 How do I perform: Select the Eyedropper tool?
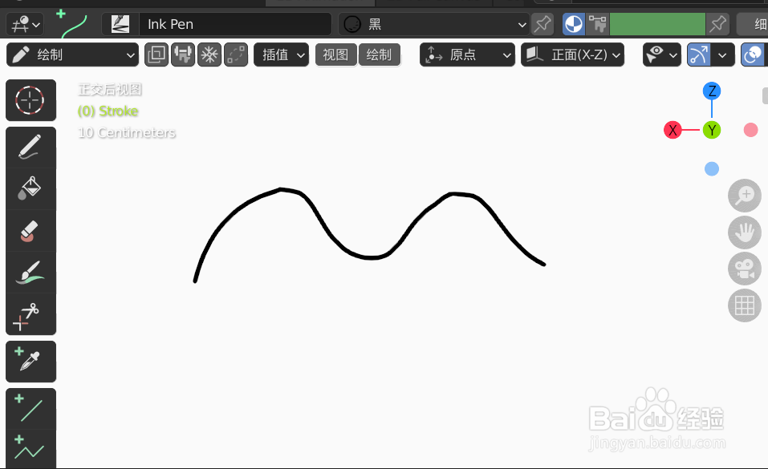coord(30,362)
